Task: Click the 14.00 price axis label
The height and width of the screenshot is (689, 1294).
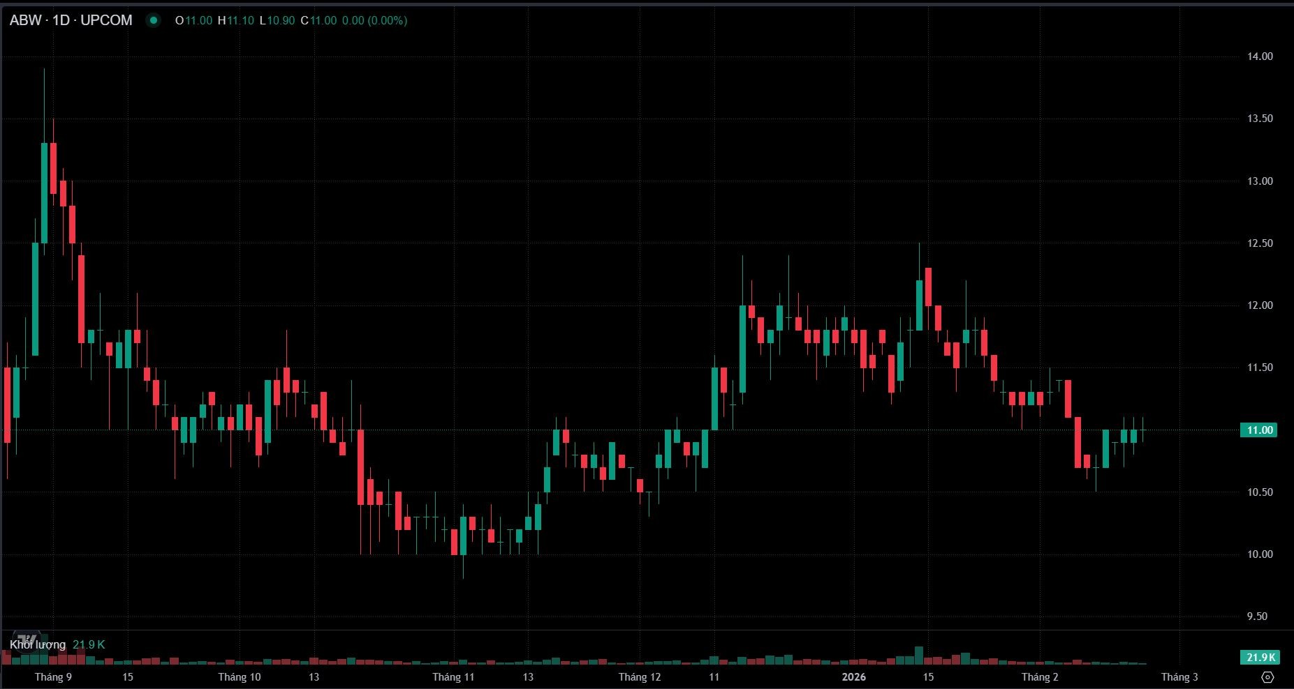Action: 1260,56
